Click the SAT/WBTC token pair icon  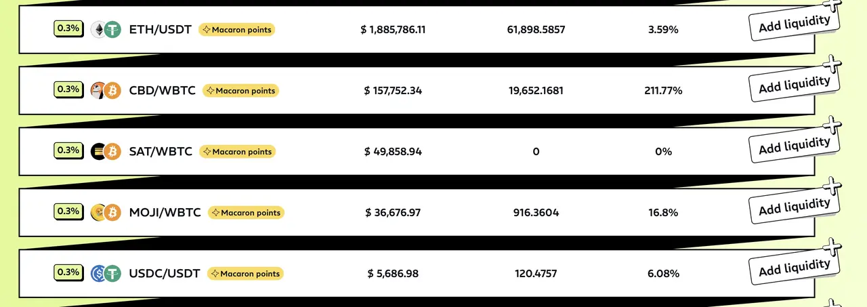(106, 152)
